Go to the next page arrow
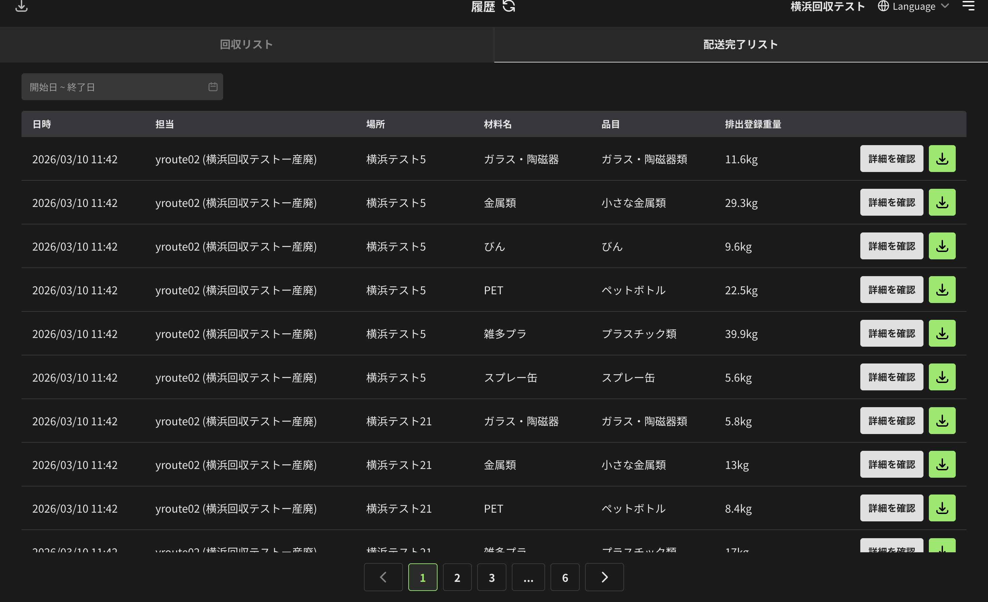 (x=604, y=577)
